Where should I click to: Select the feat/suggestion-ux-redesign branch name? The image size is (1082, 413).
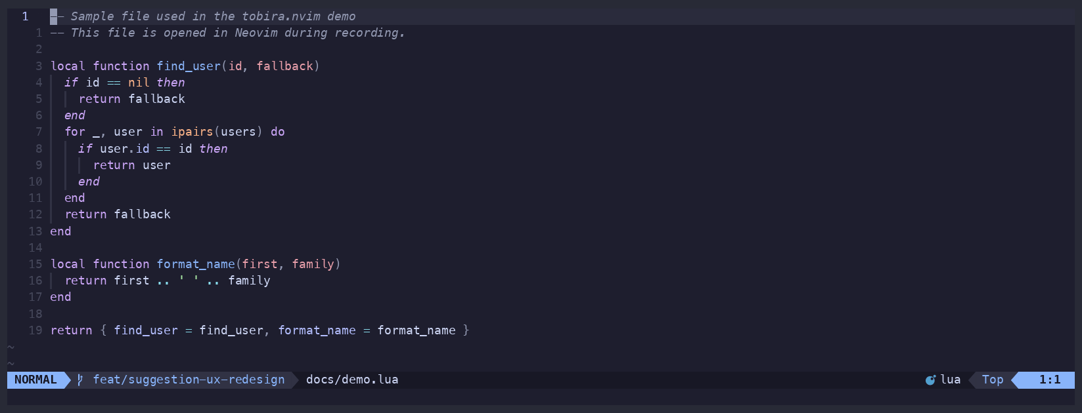[x=189, y=380]
